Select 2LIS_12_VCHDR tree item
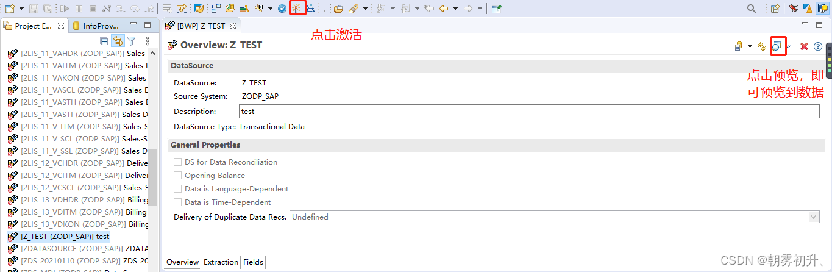The image size is (832, 272). pos(76,163)
